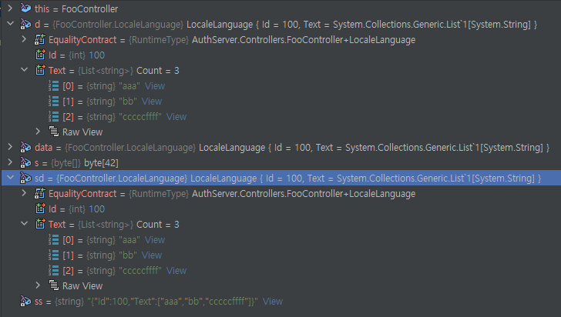Expand EqualityContract under variable d
Viewport: 561px width, 317px height.
coord(24,39)
